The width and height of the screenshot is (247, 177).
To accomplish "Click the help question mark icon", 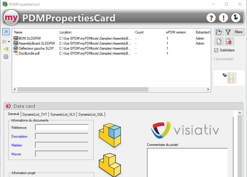I will click(211, 18).
